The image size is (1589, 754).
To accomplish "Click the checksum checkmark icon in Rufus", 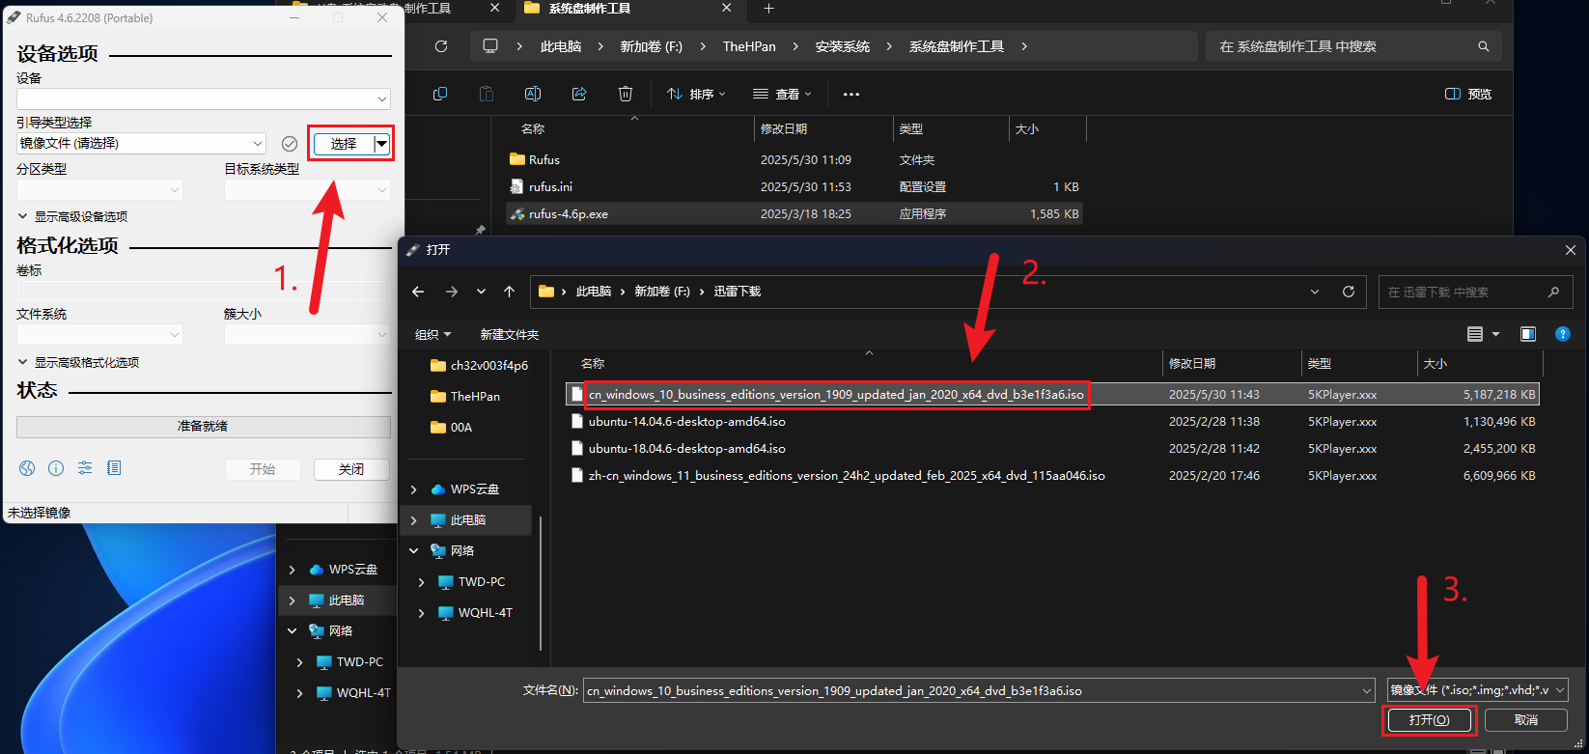I will (289, 144).
